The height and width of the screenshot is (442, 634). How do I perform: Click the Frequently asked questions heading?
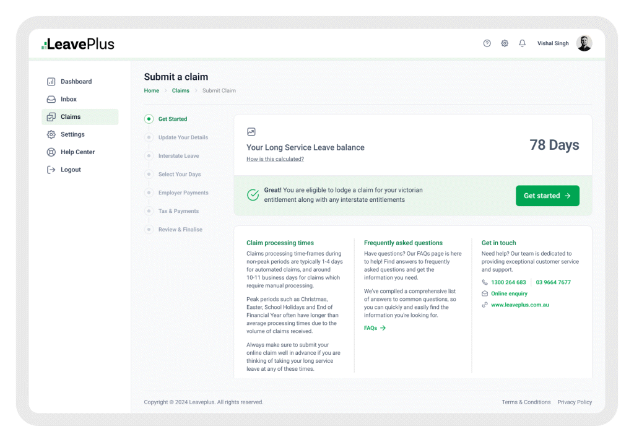point(403,243)
